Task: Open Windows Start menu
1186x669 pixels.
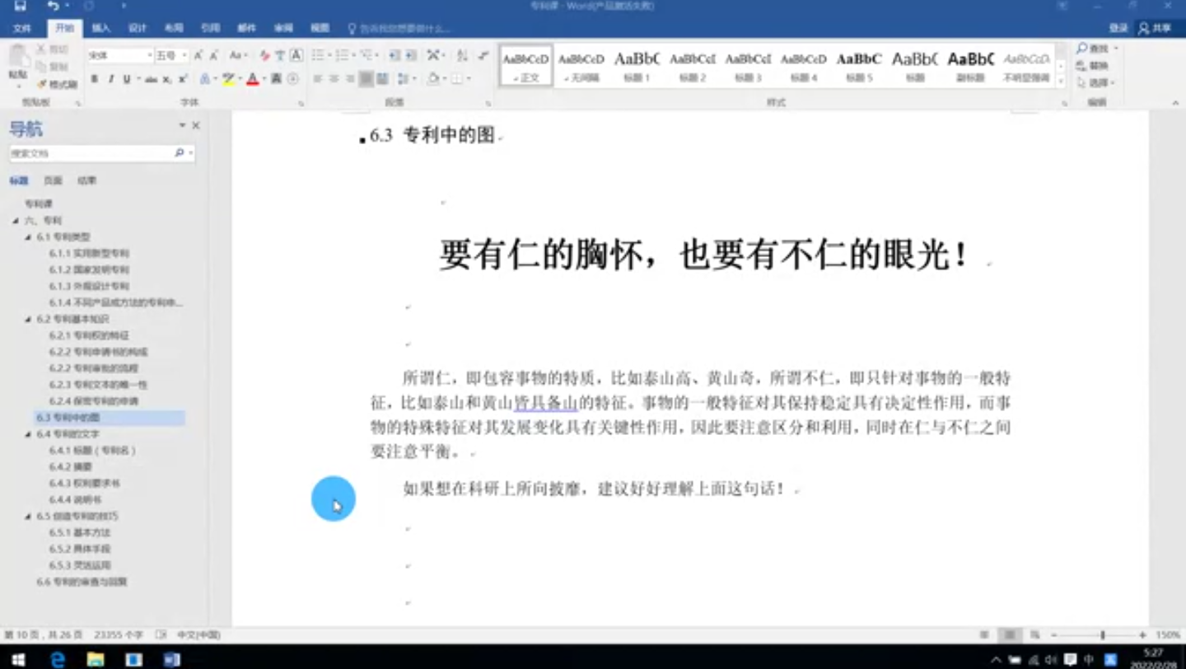Action: click(x=18, y=659)
